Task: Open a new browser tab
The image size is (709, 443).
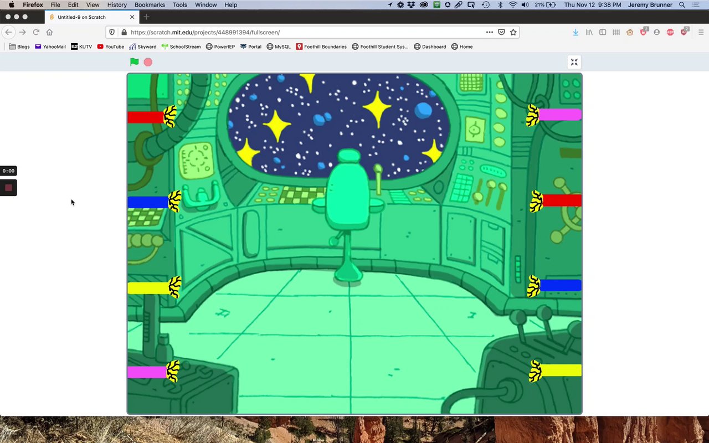Action: (146, 17)
